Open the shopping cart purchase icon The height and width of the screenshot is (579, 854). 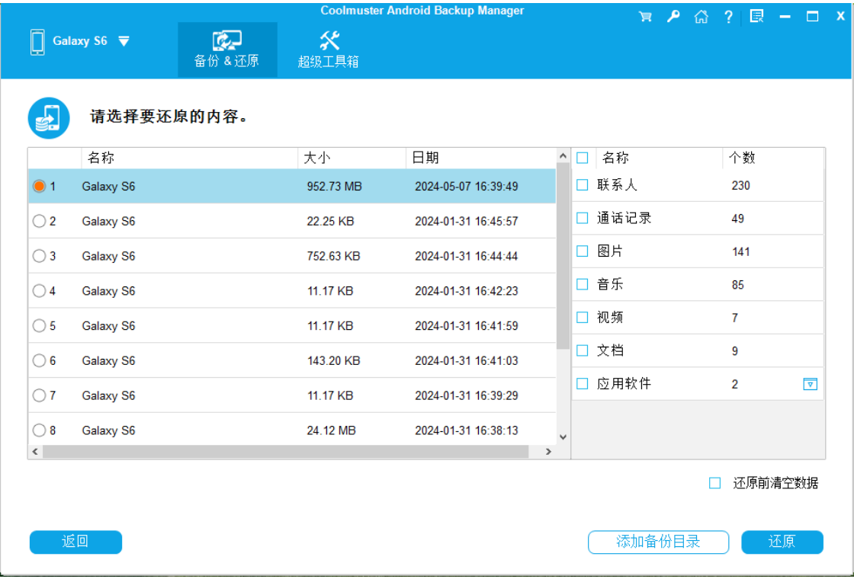click(645, 16)
